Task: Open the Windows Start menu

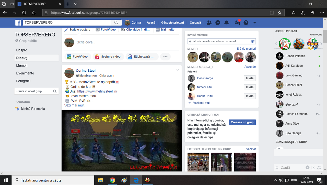Action: click(5, 180)
